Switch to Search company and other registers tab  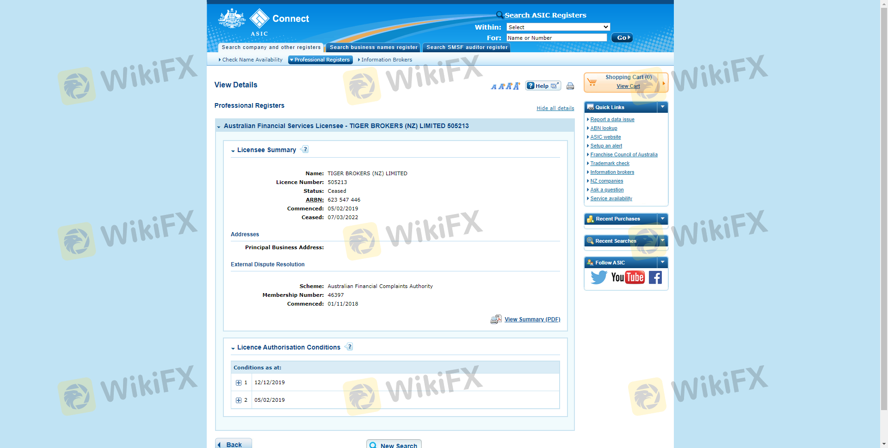click(x=271, y=48)
